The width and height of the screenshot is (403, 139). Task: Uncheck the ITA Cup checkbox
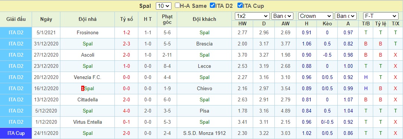point(240,5)
